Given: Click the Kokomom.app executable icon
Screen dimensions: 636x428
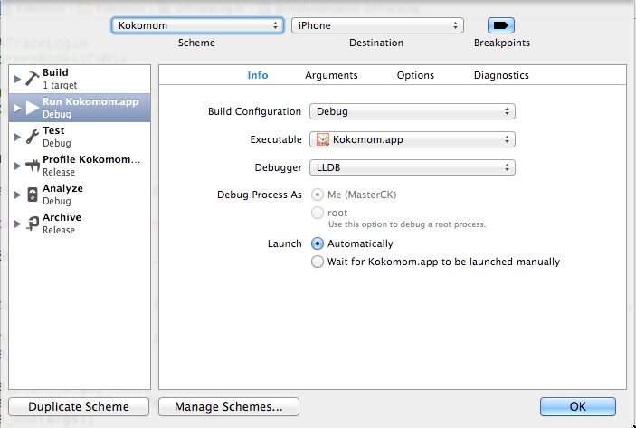Looking at the screenshot, I should coord(323,139).
